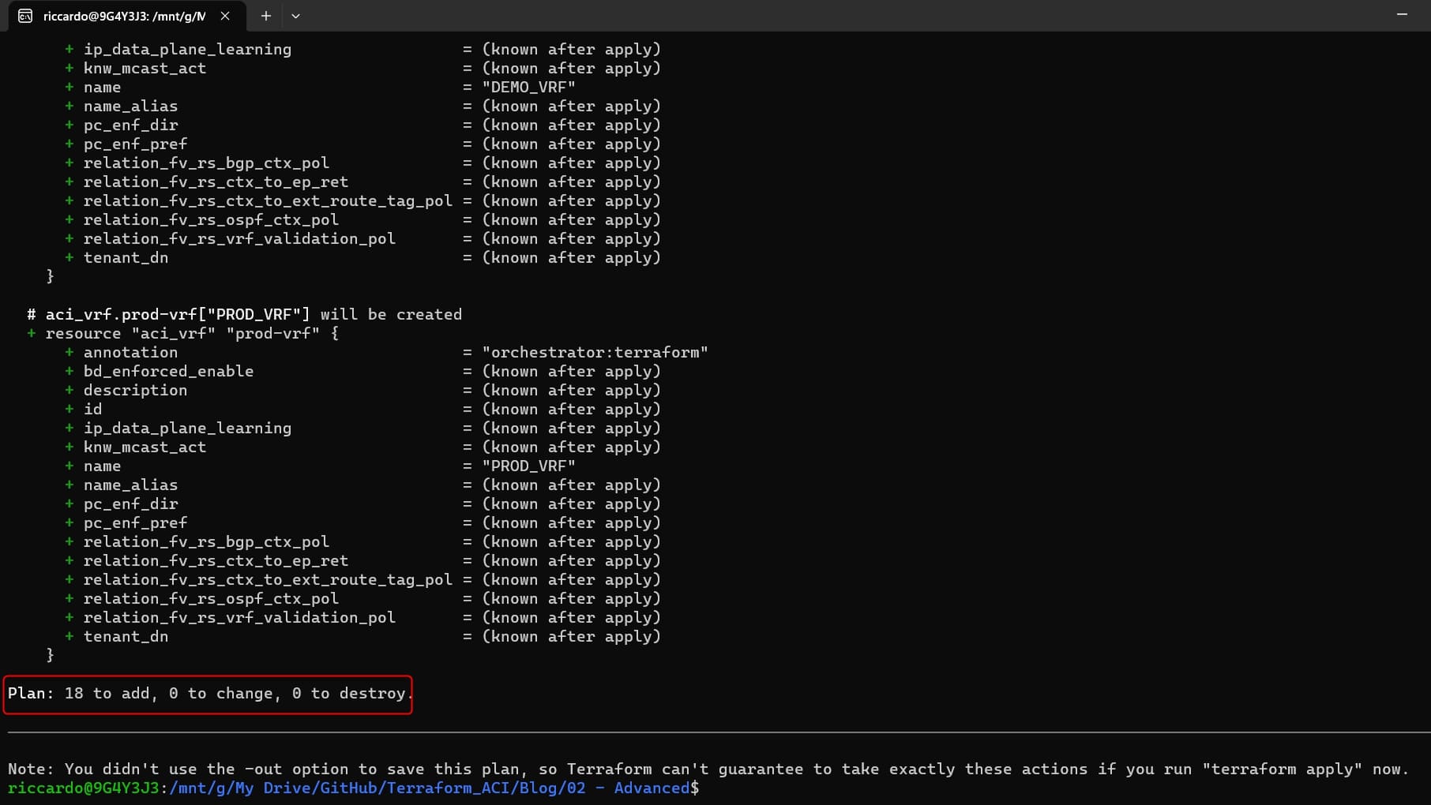The image size is (1431, 805).
Task: Minimize the terminal window
Action: [x=1402, y=15]
